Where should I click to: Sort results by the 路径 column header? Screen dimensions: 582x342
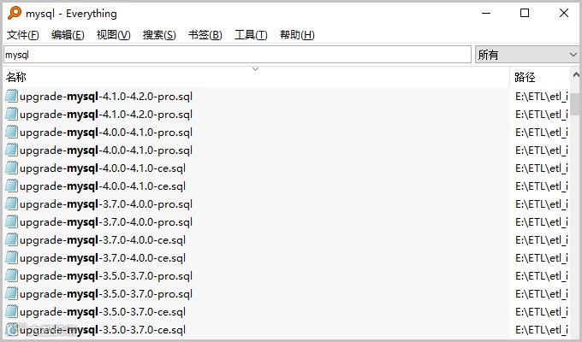point(540,77)
